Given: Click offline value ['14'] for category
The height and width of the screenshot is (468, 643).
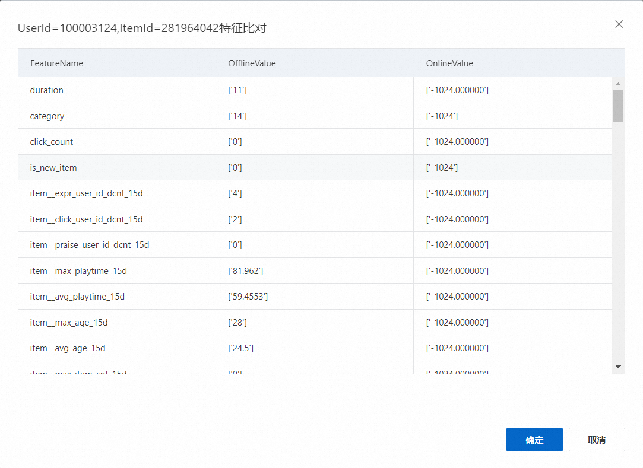Looking at the screenshot, I should pos(237,116).
